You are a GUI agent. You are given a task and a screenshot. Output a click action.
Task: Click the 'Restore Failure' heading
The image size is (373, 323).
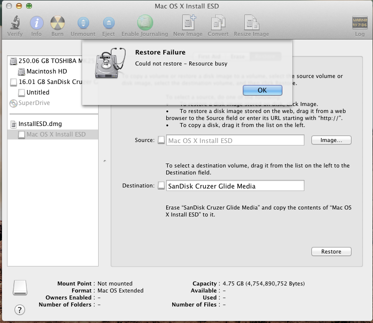(x=160, y=52)
